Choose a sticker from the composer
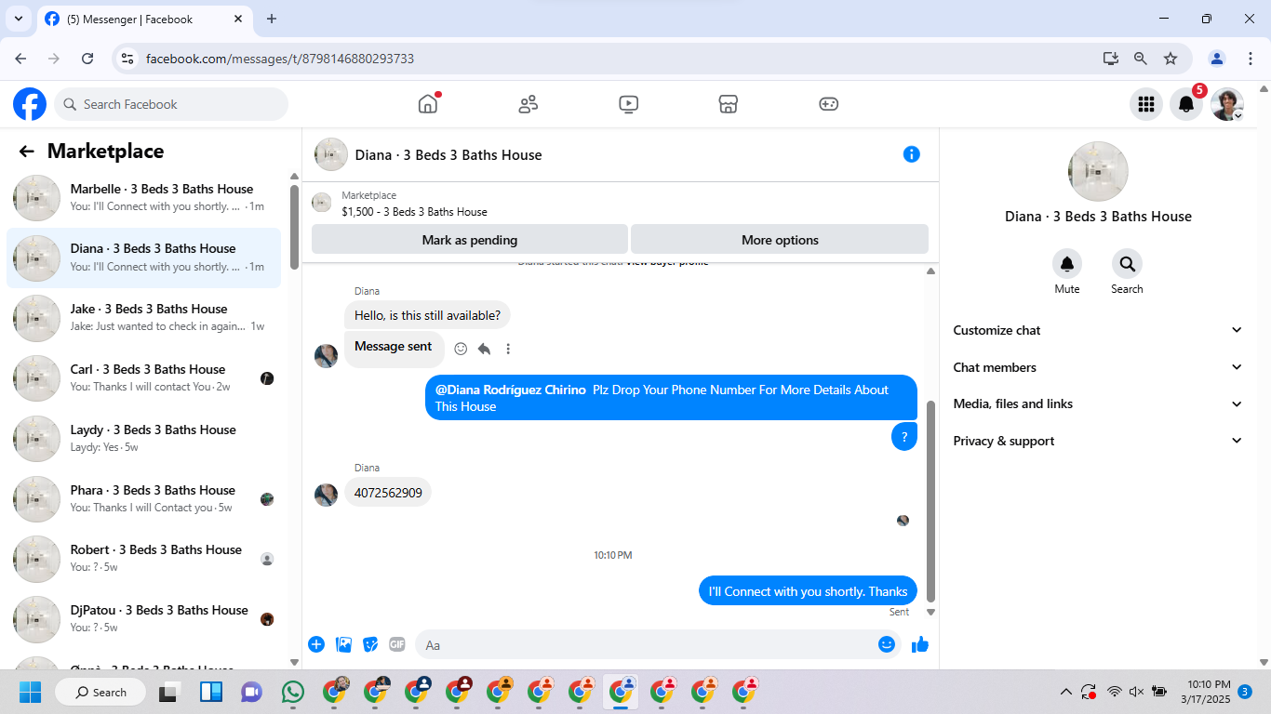 pos(370,644)
